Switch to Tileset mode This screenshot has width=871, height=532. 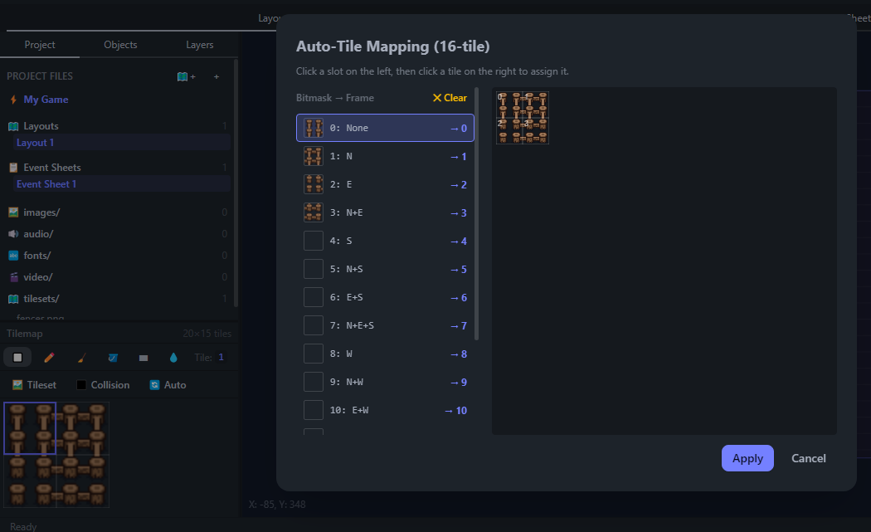(x=35, y=385)
